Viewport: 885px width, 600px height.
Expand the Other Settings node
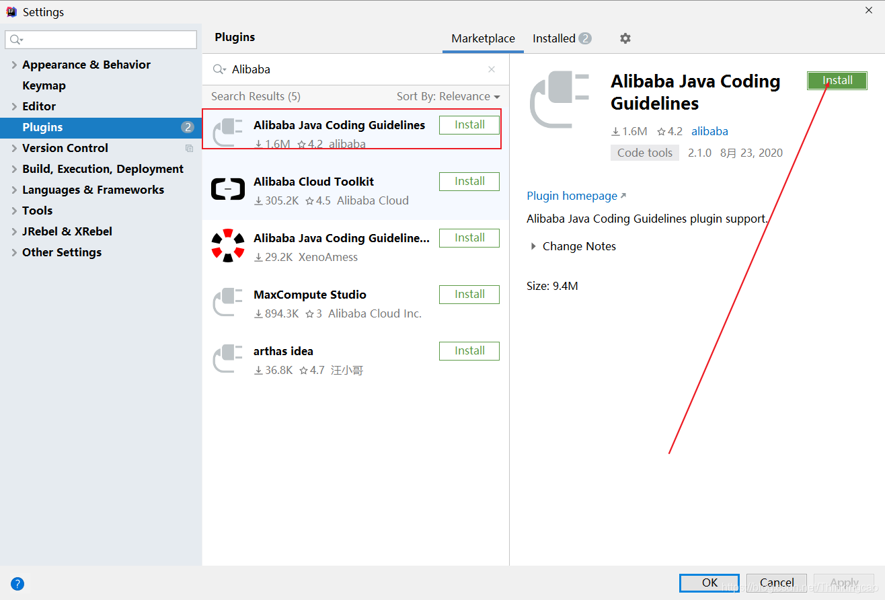(x=14, y=252)
